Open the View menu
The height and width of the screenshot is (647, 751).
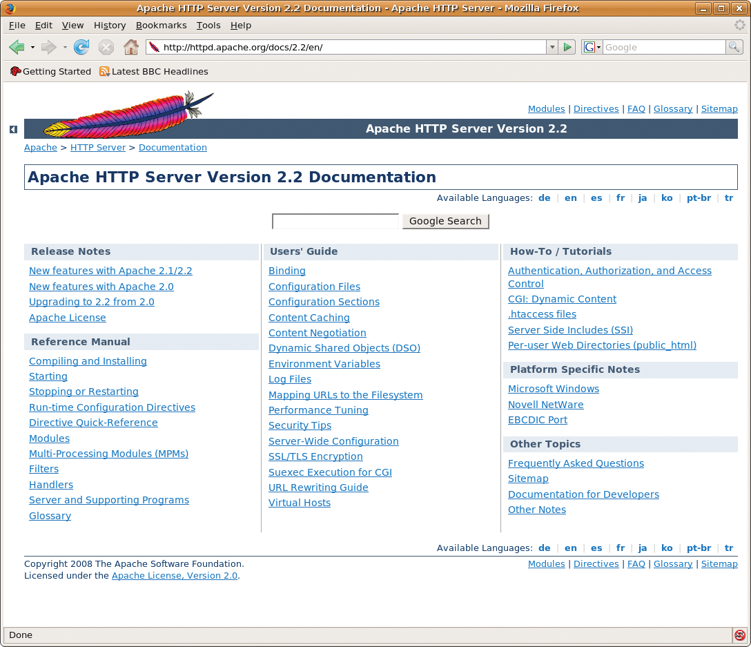[x=72, y=26]
